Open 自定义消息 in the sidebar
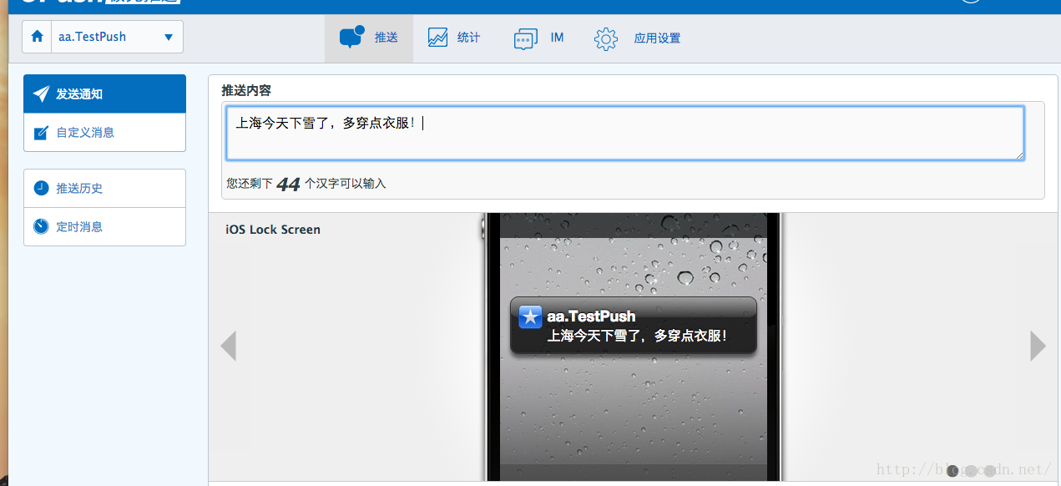The height and width of the screenshot is (486, 1061). [104, 132]
